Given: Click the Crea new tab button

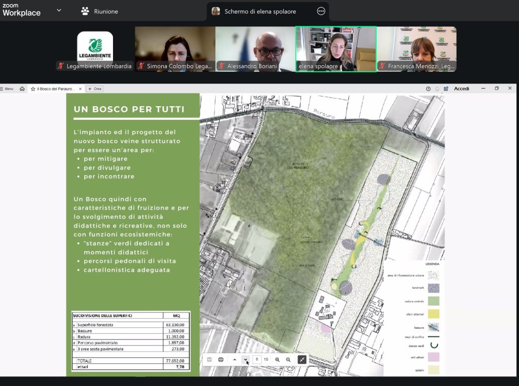Looking at the screenshot, I should (95, 89).
